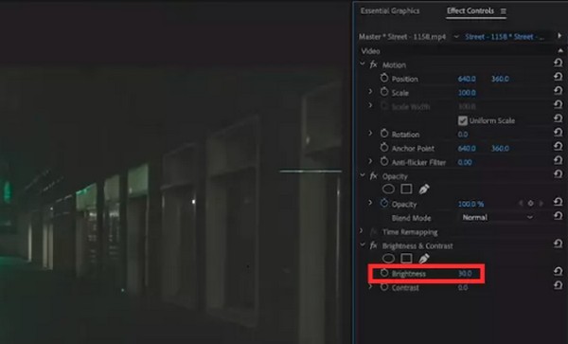
Task: Click the Position Y value 360.0
Action: 500,79
